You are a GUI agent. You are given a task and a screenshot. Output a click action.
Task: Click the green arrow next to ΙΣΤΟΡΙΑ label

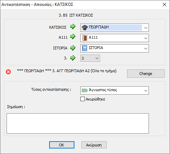(x=73, y=48)
